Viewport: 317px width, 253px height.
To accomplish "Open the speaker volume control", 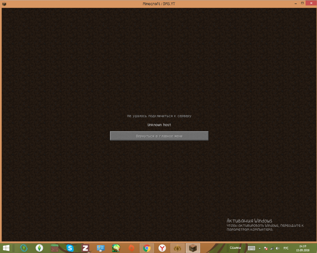I will [x=277, y=248].
